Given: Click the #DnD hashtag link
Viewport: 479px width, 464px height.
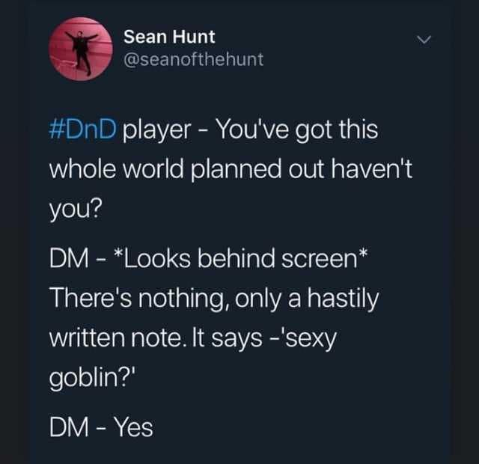Looking at the screenshot, I should tap(82, 130).
